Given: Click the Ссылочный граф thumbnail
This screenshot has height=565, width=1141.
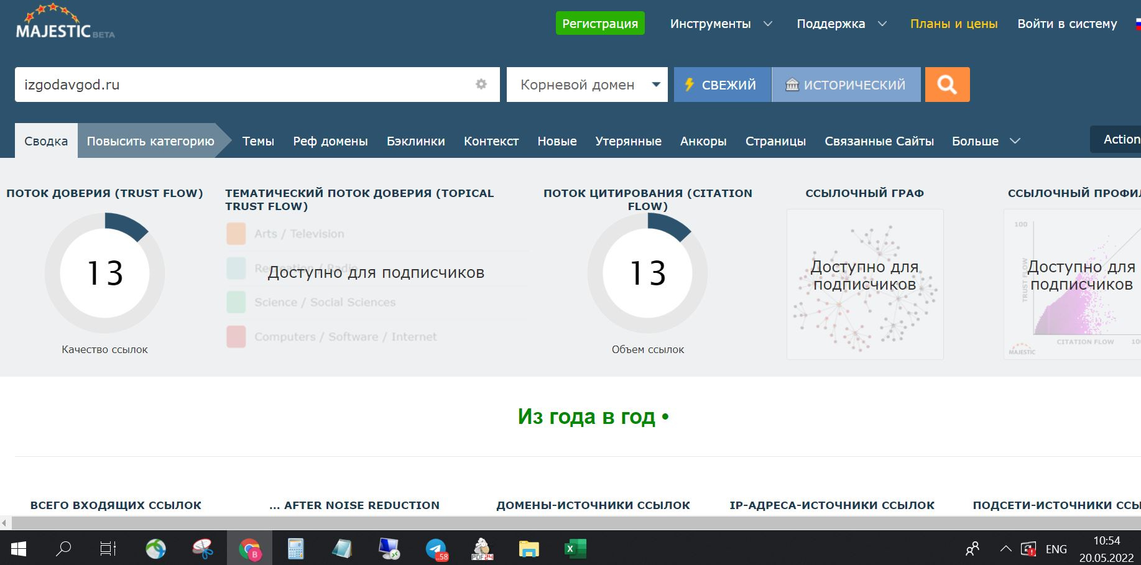Looking at the screenshot, I should [865, 284].
